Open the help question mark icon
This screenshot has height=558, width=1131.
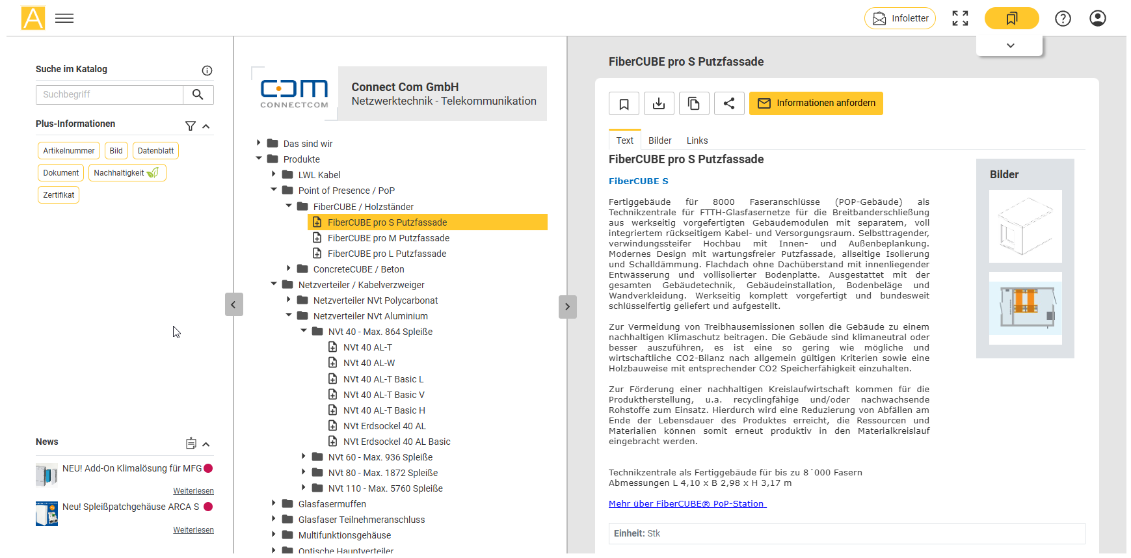(x=1063, y=18)
